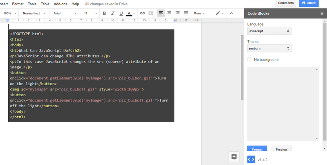Click the '<h2>What Can JavaScript Do?</h2>' line
Screen dimensions: 327x165
coord(46,50)
